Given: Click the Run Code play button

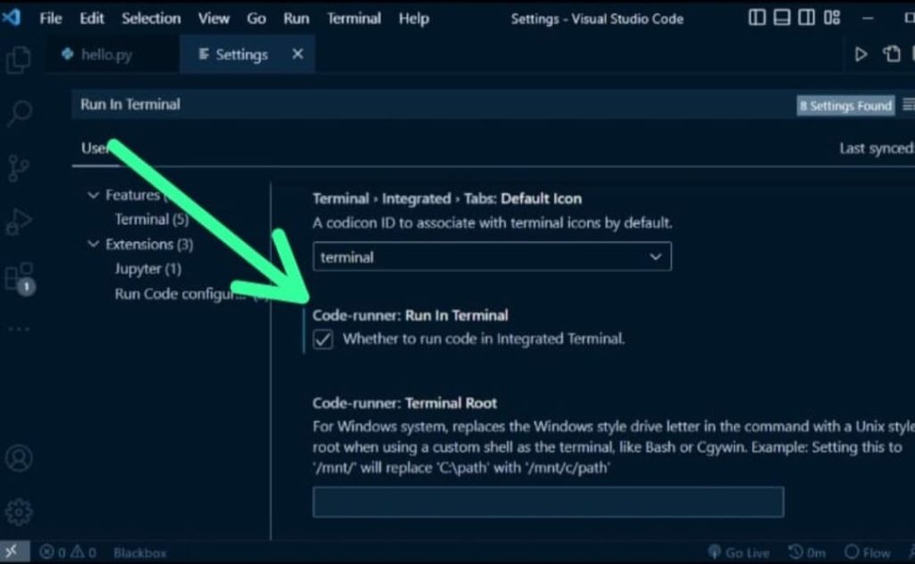Looking at the screenshot, I should pyautogui.click(x=860, y=55).
